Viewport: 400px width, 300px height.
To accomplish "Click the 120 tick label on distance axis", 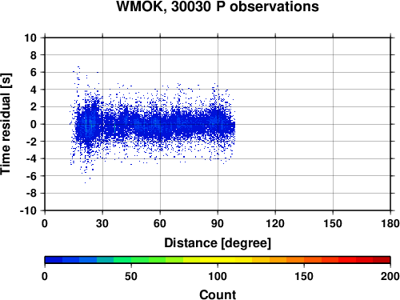I will pyautogui.click(x=275, y=223).
